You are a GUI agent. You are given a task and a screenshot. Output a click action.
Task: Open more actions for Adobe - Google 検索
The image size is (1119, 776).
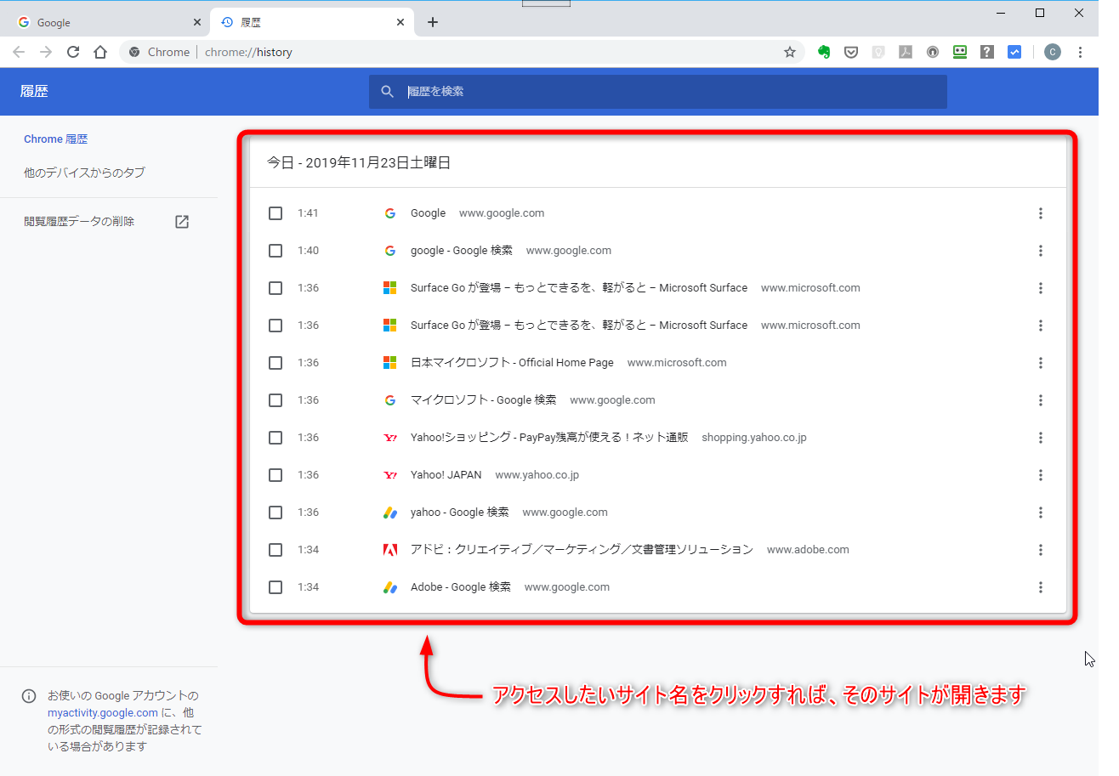click(x=1041, y=587)
